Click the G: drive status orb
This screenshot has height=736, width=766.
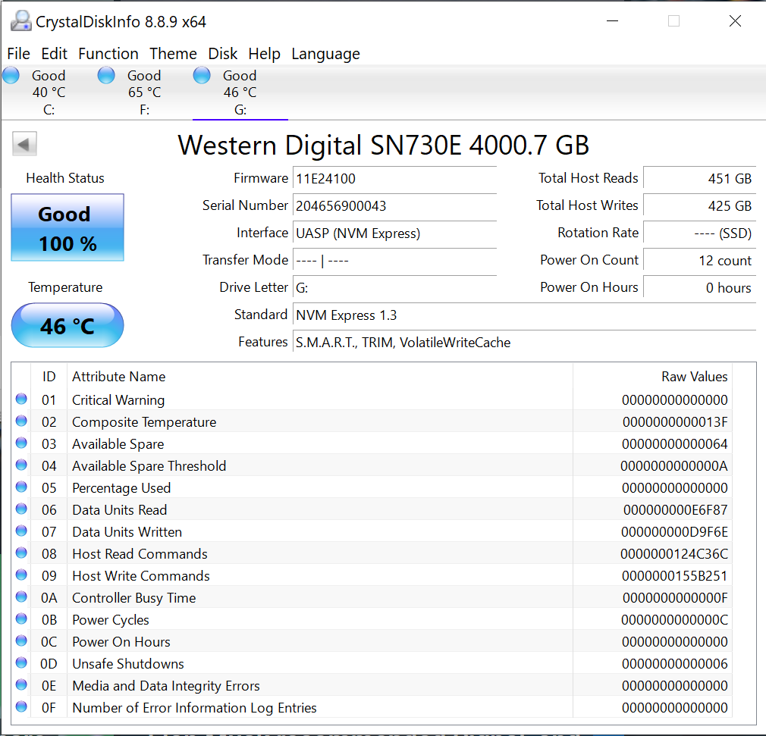click(x=202, y=76)
